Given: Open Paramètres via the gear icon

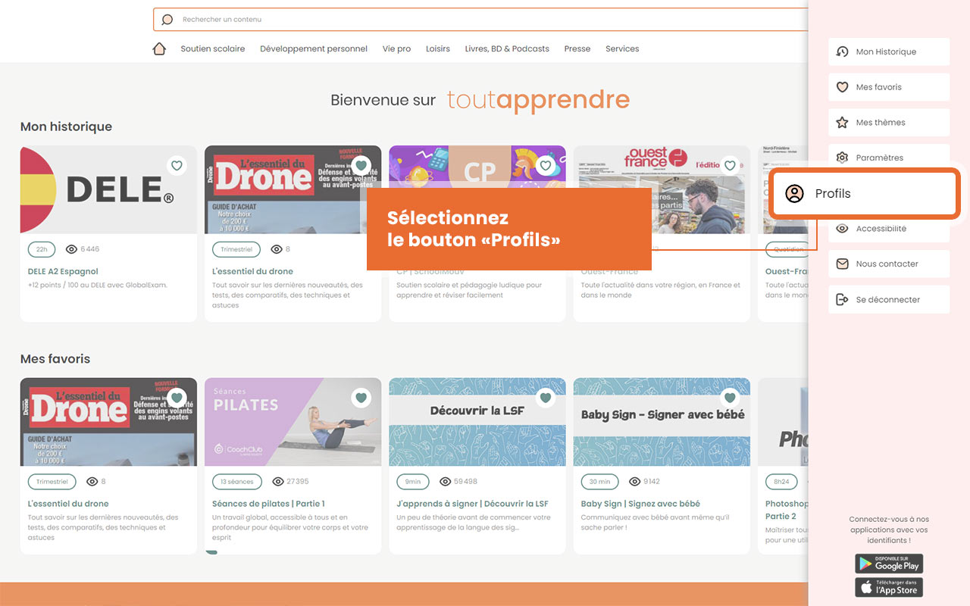Looking at the screenshot, I should (x=842, y=158).
